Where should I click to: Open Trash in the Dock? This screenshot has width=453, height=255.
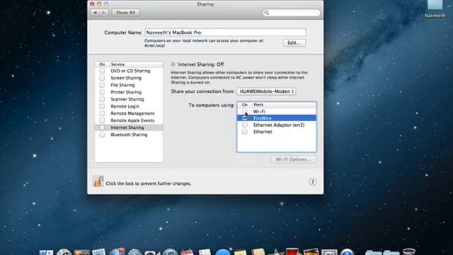[409, 251]
